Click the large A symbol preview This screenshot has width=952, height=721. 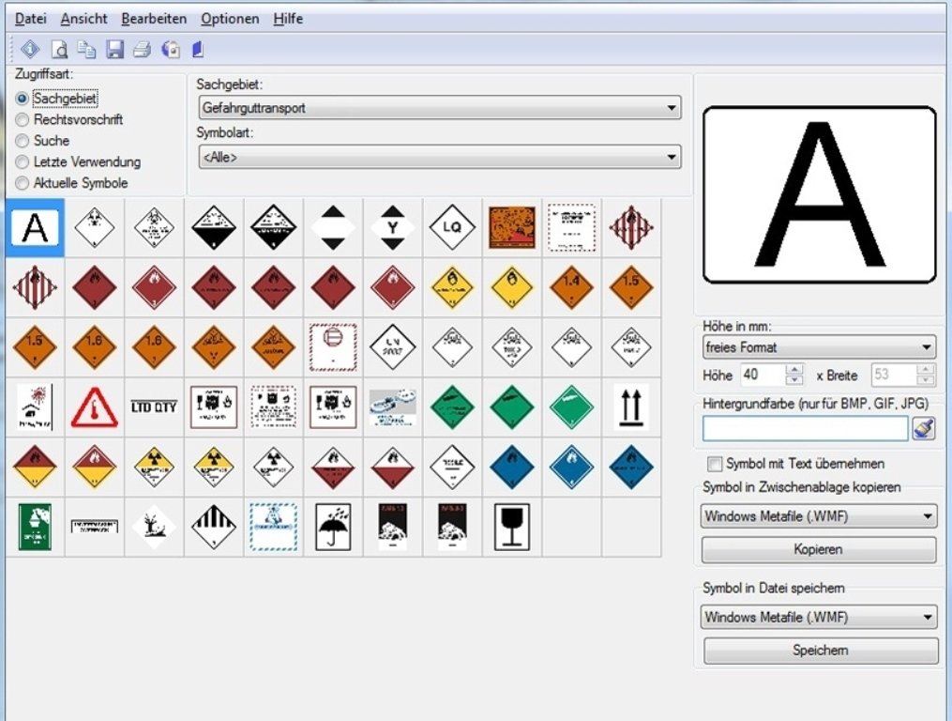click(819, 195)
